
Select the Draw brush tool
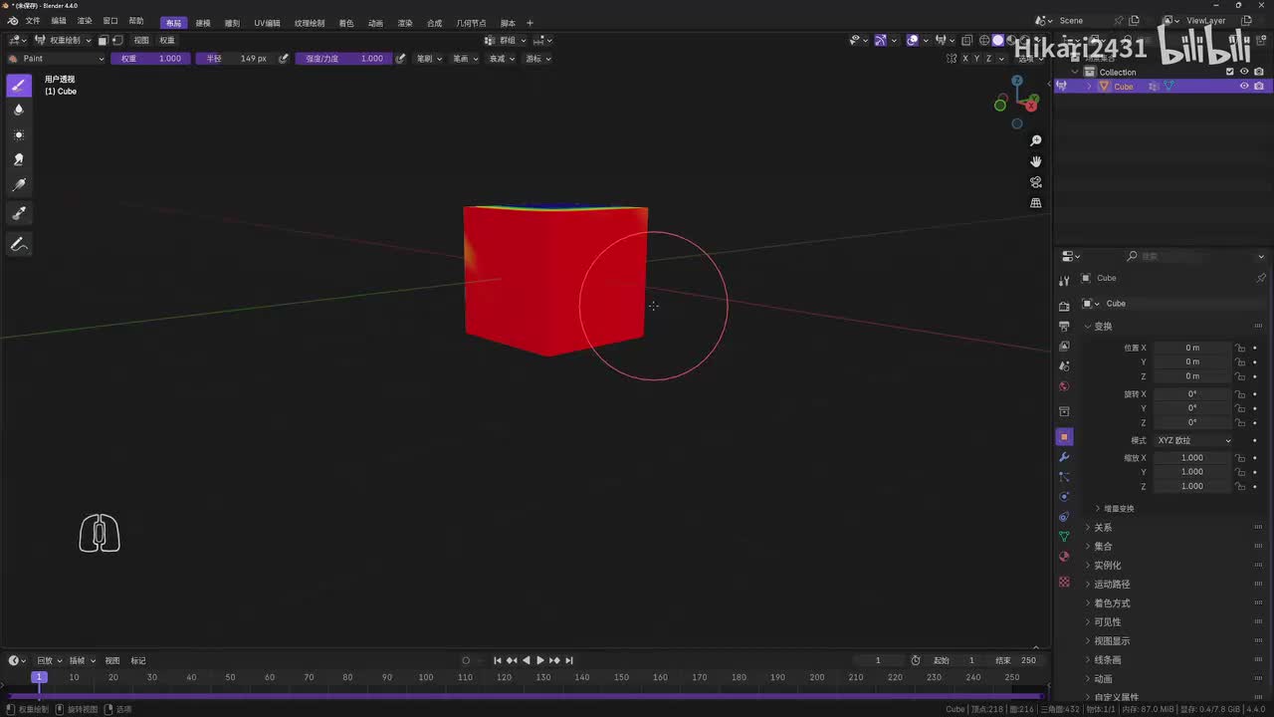coord(19,86)
